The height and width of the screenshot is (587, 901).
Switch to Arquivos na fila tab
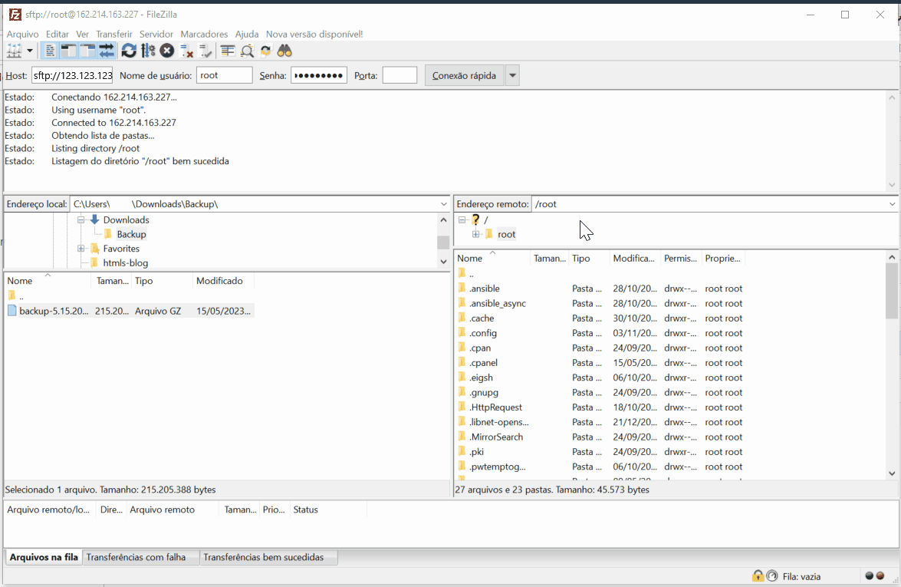(x=44, y=557)
